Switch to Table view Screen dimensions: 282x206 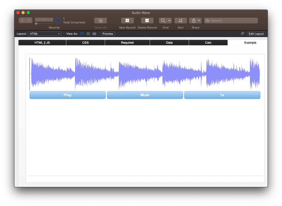click(94, 34)
